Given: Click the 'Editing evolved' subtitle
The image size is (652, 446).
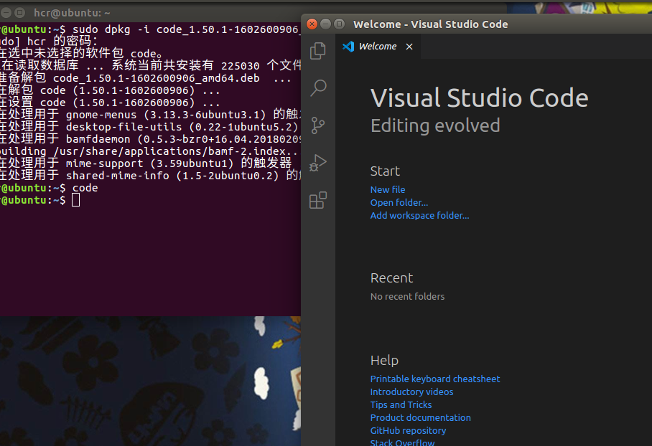Looking at the screenshot, I should 435,125.
